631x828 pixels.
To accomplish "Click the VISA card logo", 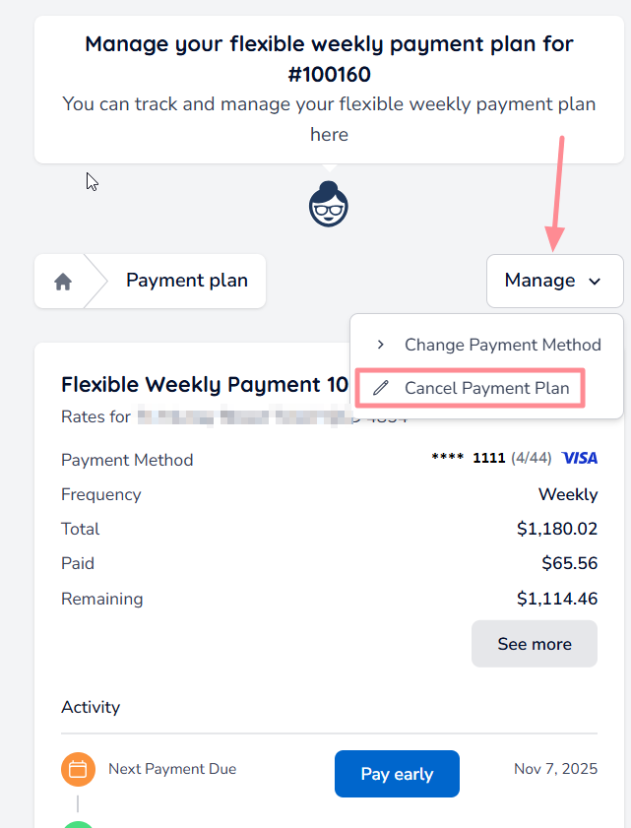I will click(x=580, y=458).
